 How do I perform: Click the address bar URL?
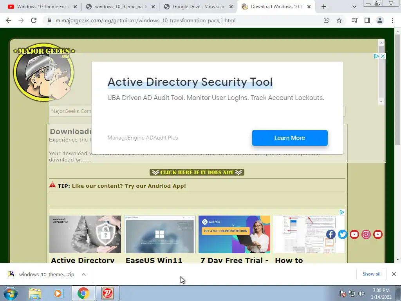click(x=145, y=20)
